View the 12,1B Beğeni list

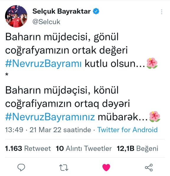point(138,148)
